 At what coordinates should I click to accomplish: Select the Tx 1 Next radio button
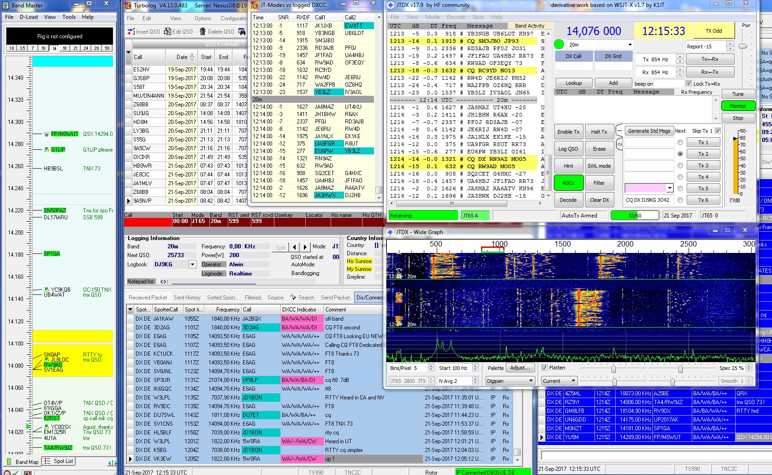pyautogui.click(x=680, y=142)
